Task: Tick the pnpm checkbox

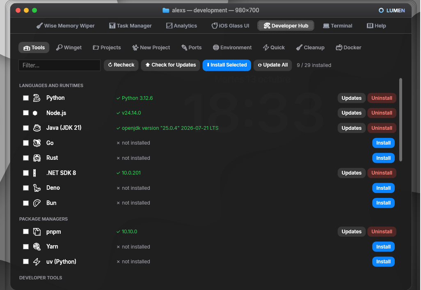Action: pyautogui.click(x=26, y=232)
